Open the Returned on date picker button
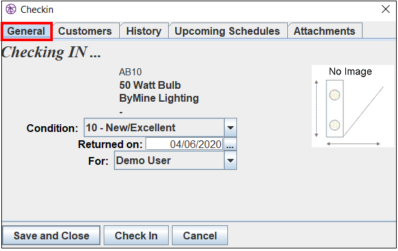This screenshot has height=251, width=398. point(230,144)
